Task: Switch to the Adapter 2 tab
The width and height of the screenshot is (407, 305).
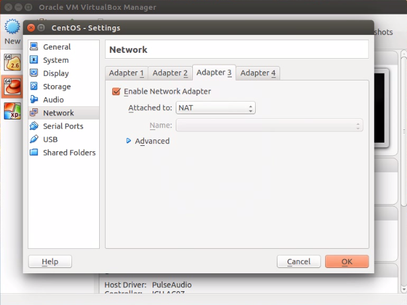Action: (x=170, y=73)
